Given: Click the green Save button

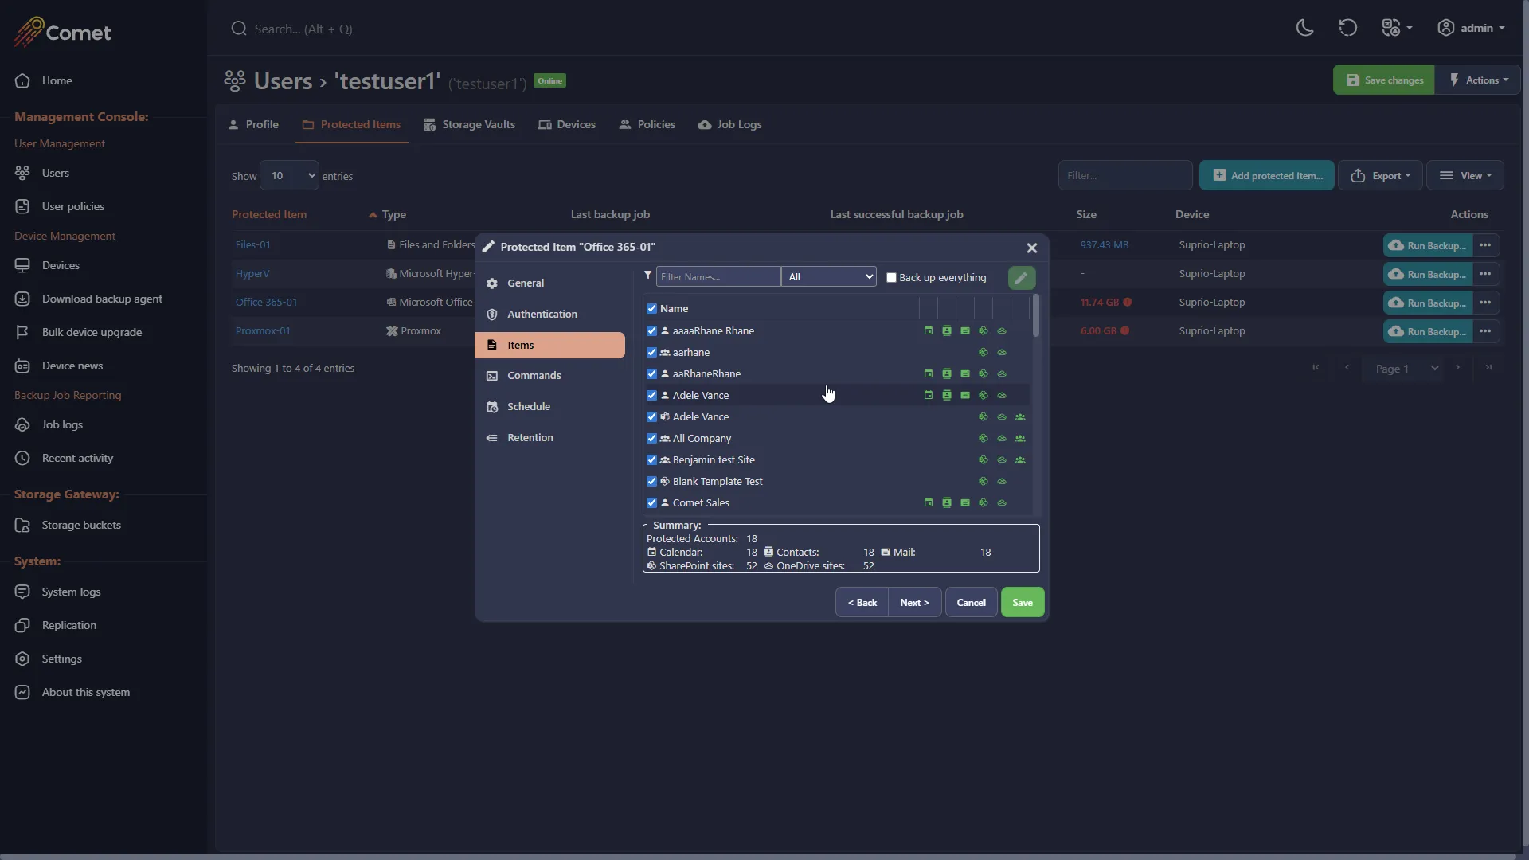Looking at the screenshot, I should [1023, 603].
